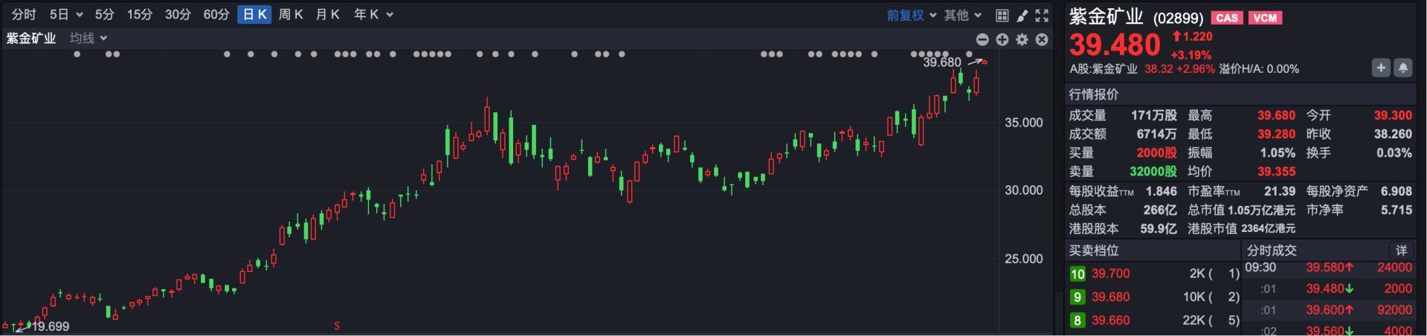Select the 日K daily candlestick tab
The image size is (1427, 336).
254,15
